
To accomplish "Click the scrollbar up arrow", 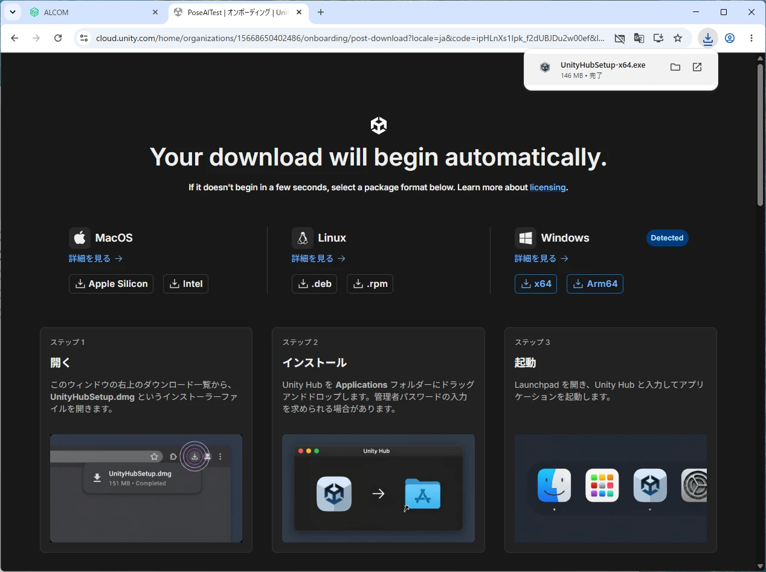I will pyautogui.click(x=761, y=58).
